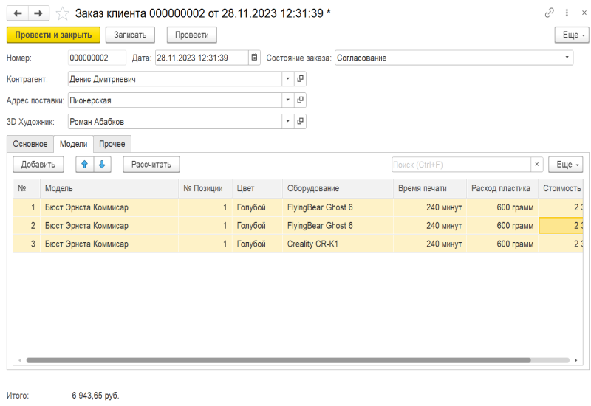Viewport: 591px width, 406px height.
Task: Open table Еще menu
Action: pos(565,165)
